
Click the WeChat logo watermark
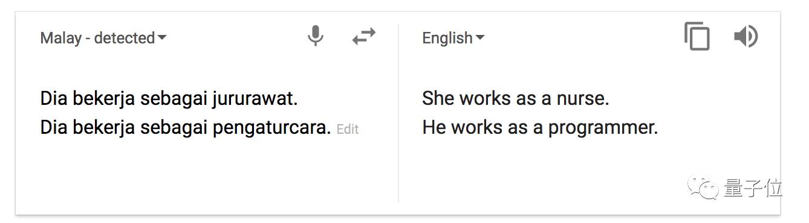point(706,189)
